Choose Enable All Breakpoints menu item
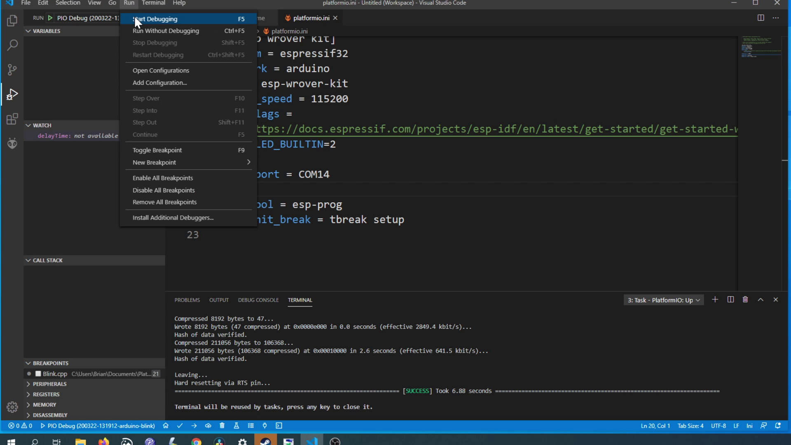This screenshot has width=791, height=445. point(188,178)
